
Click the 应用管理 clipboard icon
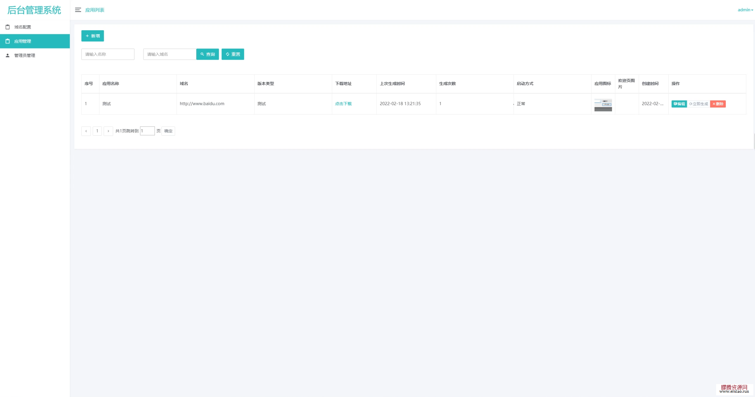(8, 41)
